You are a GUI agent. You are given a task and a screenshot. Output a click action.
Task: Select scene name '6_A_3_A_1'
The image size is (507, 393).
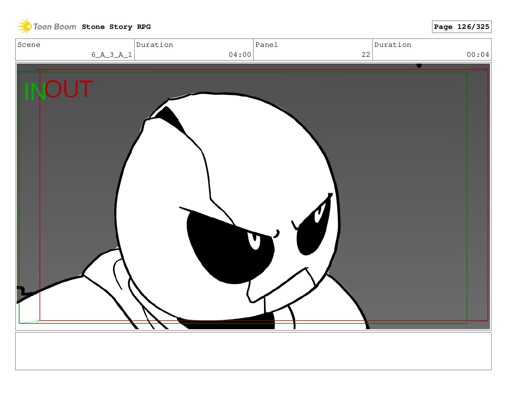coord(112,55)
